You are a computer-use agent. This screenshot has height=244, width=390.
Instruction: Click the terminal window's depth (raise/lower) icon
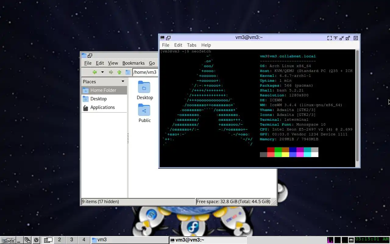[168, 38]
